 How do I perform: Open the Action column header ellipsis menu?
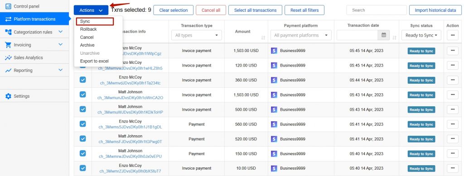(453, 35)
